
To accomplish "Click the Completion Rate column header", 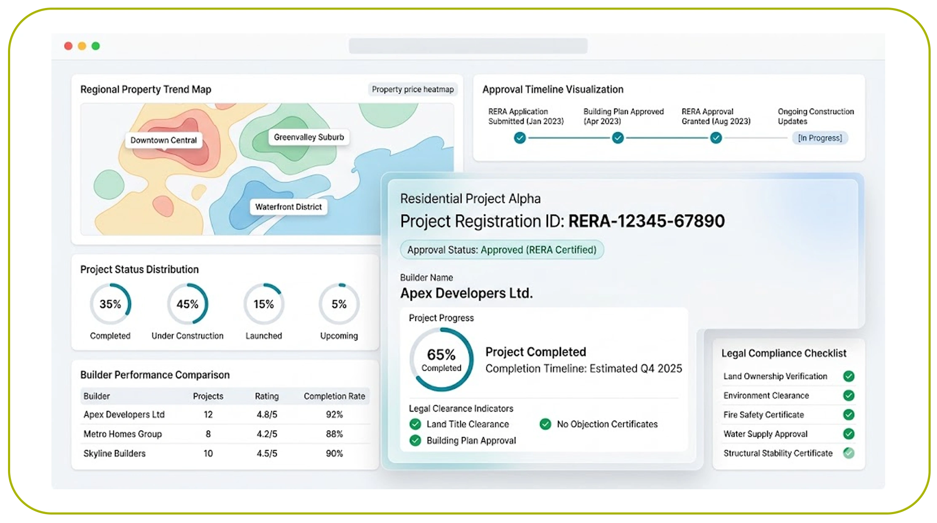I will coord(334,396).
